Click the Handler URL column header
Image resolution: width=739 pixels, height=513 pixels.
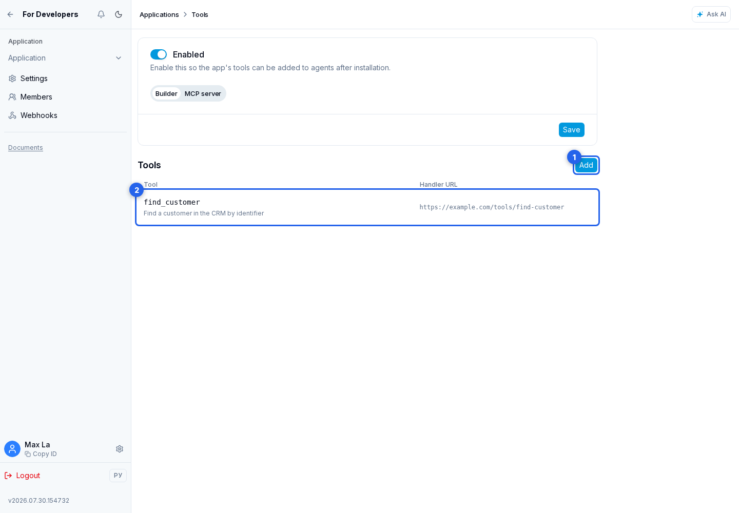[438, 184]
